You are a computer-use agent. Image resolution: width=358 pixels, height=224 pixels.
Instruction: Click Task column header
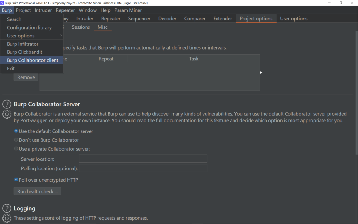194,59
